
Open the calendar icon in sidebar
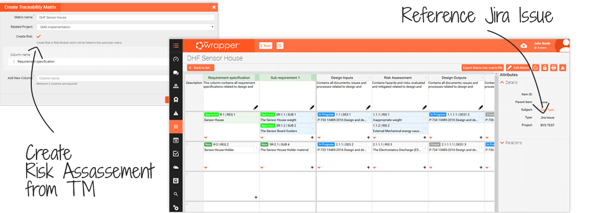click(x=176, y=141)
